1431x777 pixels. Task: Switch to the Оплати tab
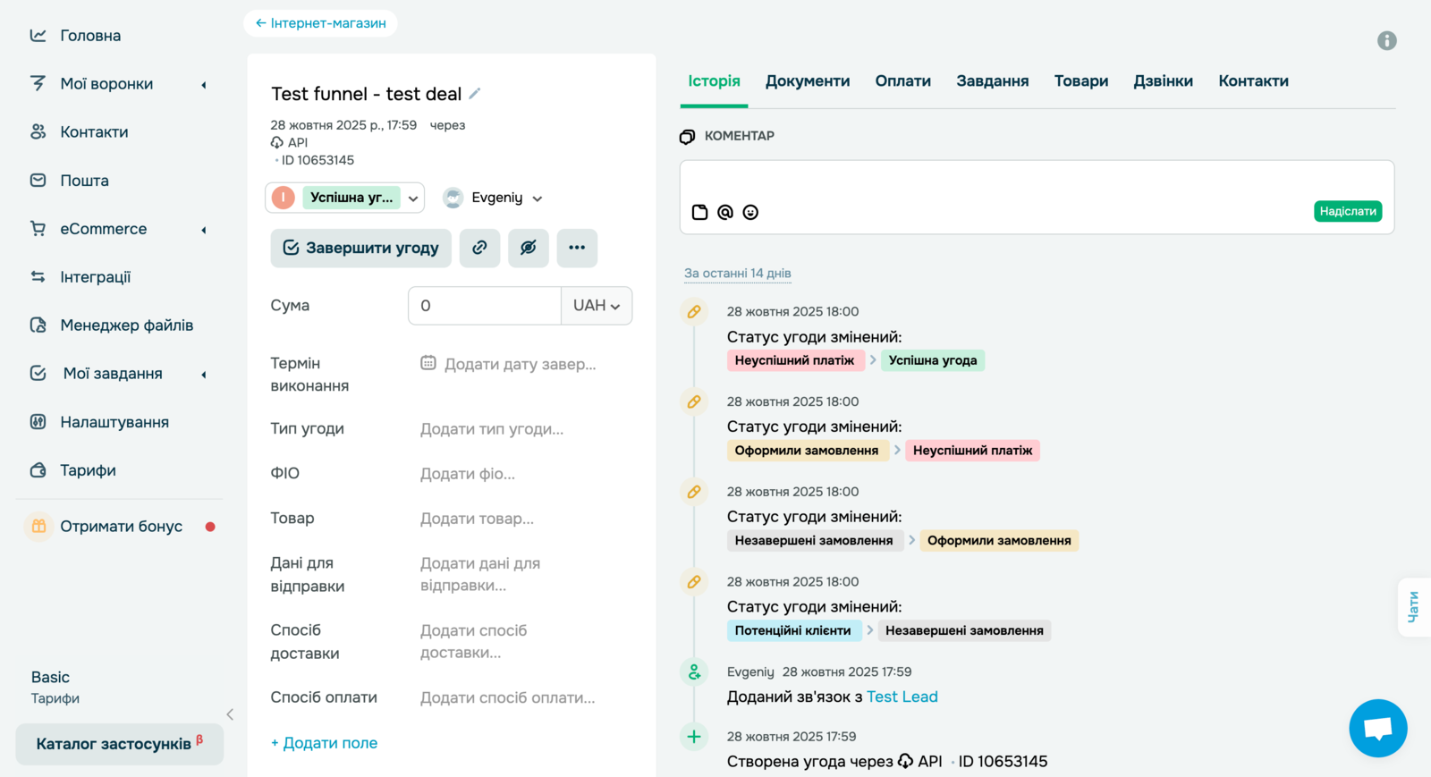click(902, 80)
